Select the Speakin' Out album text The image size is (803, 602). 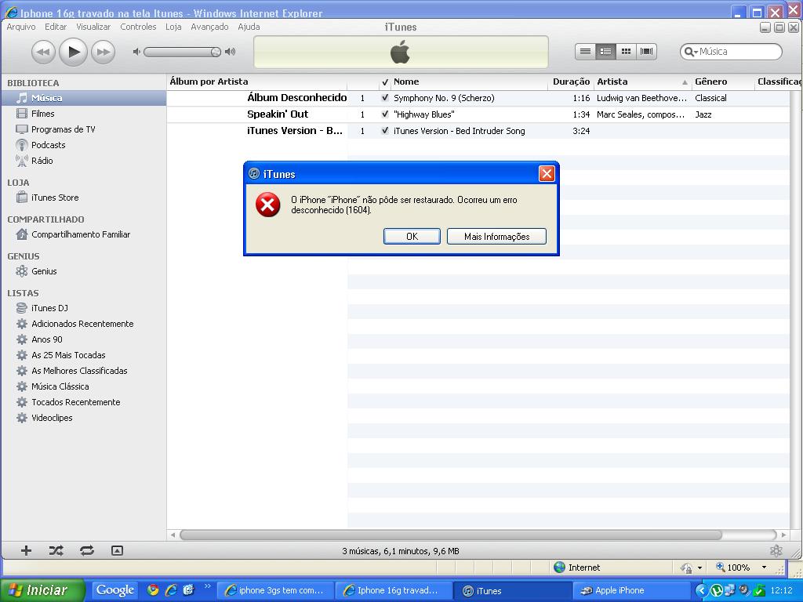tap(278, 114)
